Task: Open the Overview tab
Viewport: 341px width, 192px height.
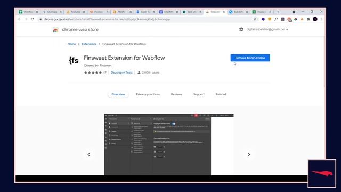Action: [x=118, y=94]
